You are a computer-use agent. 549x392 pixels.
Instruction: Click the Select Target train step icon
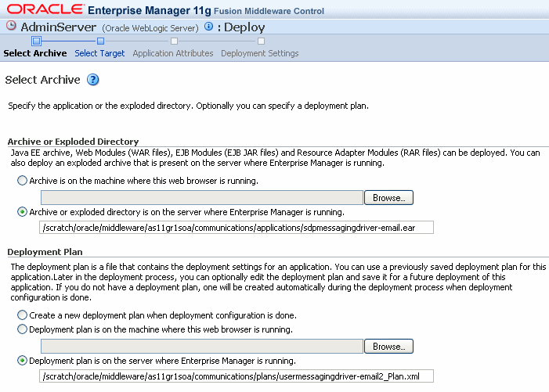pyautogui.click(x=100, y=41)
